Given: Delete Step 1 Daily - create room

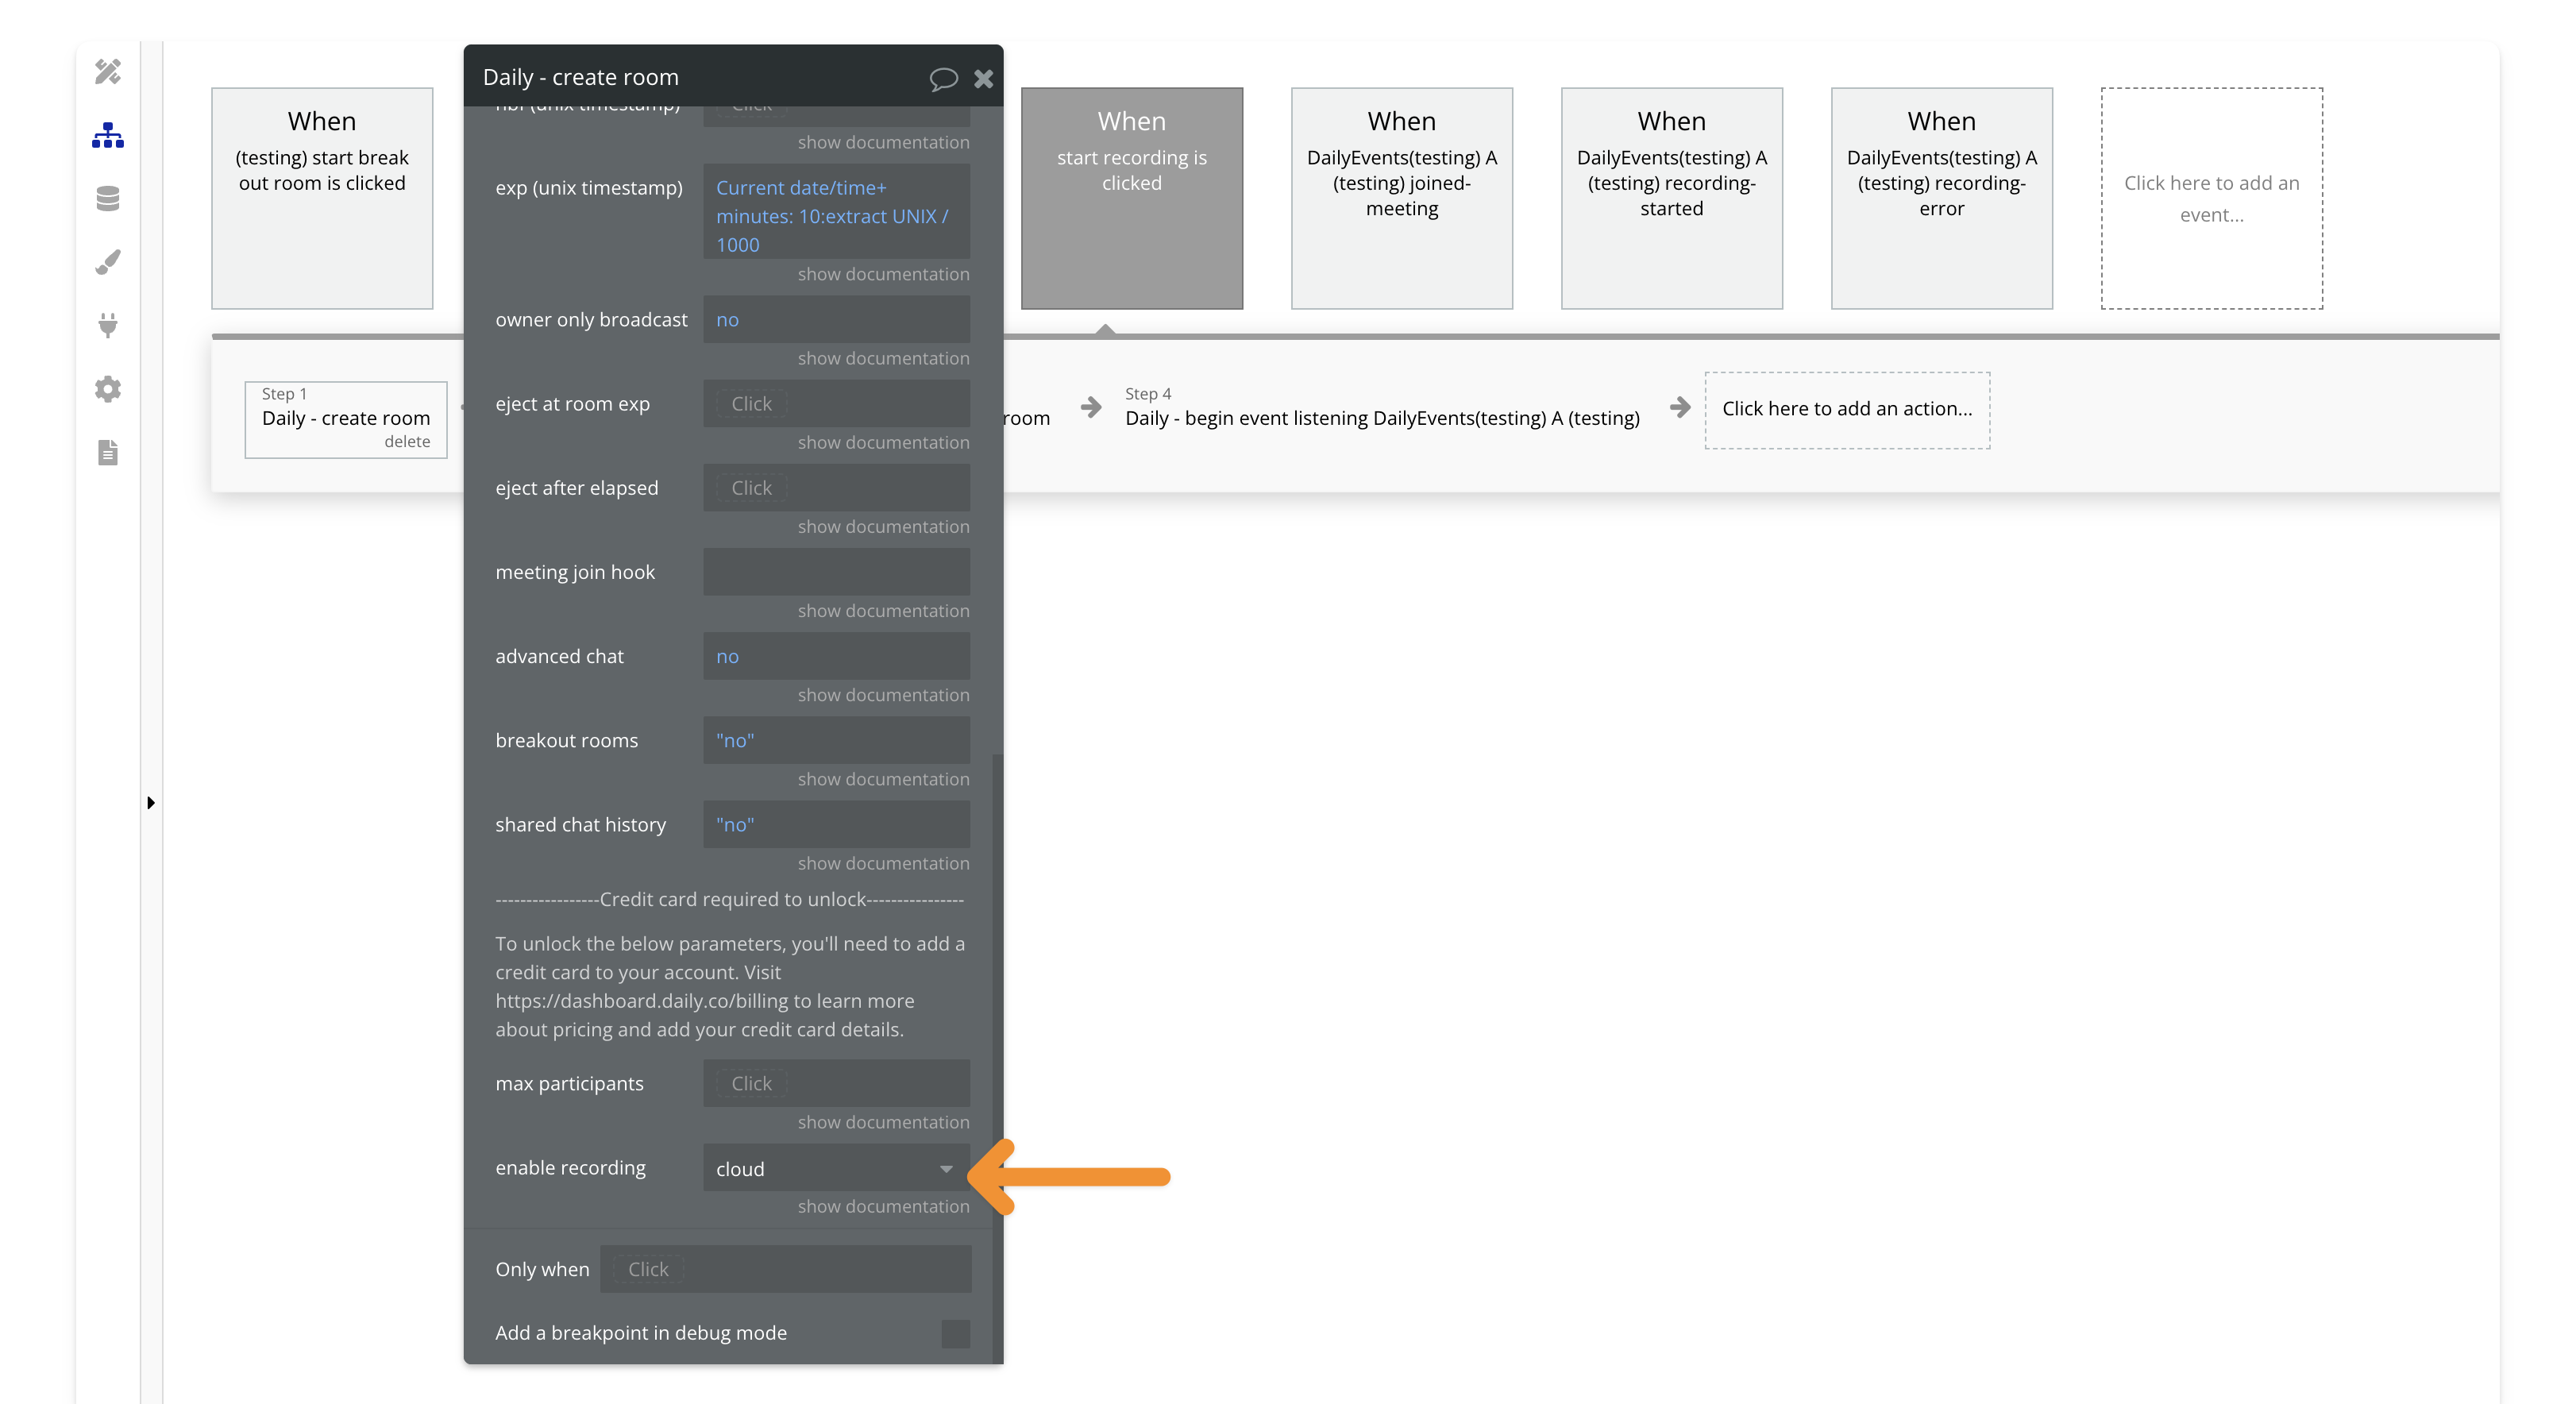Looking at the screenshot, I should [407, 442].
